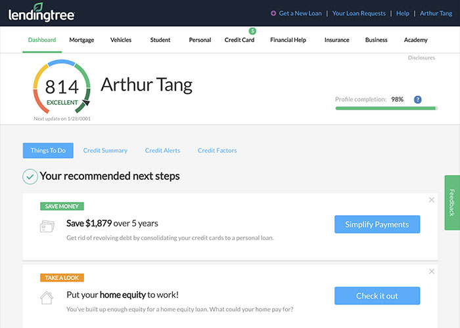
Task: Click the TAKE A LOOK orange label
Action: click(62, 277)
